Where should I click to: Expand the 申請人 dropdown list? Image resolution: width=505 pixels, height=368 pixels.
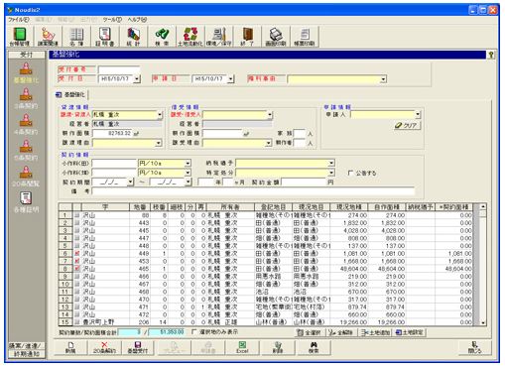(x=418, y=115)
